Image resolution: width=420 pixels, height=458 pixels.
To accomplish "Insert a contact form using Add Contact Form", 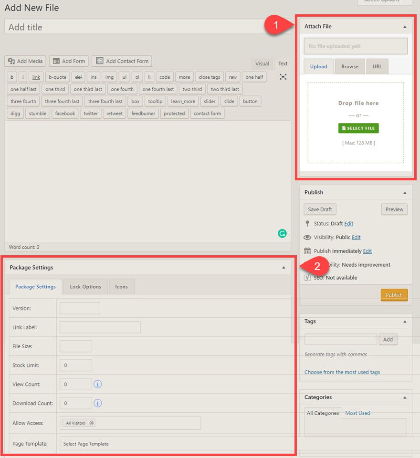I will [x=122, y=61].
